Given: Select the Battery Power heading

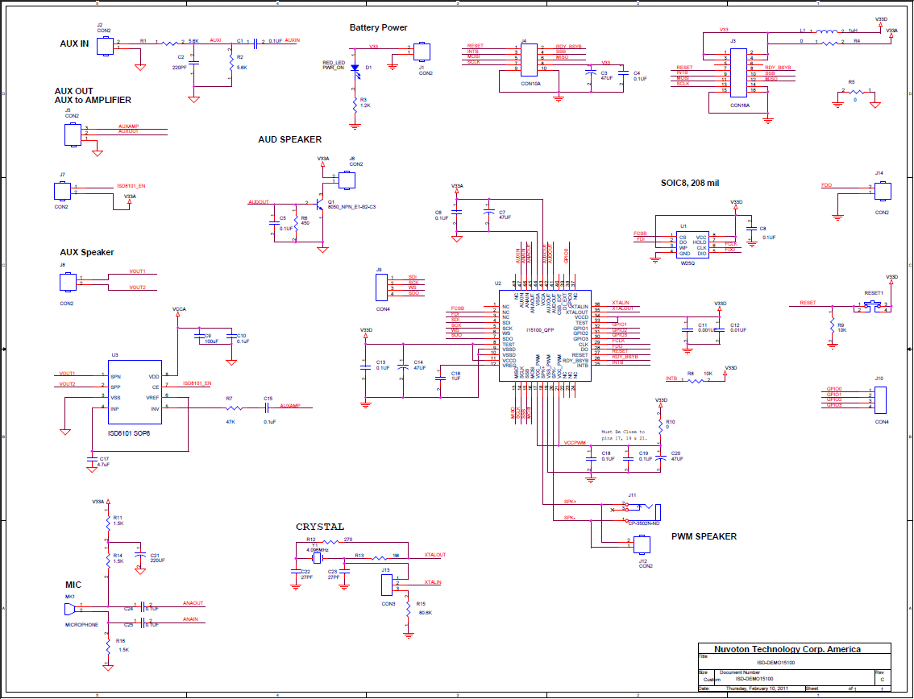Looking at the screenshot, I should (378, 27).
